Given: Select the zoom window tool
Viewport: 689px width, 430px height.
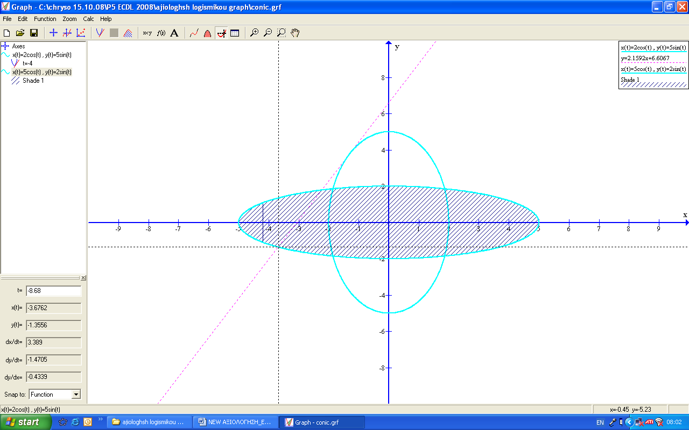Looking at the screenshot, I should pos(282,33).
